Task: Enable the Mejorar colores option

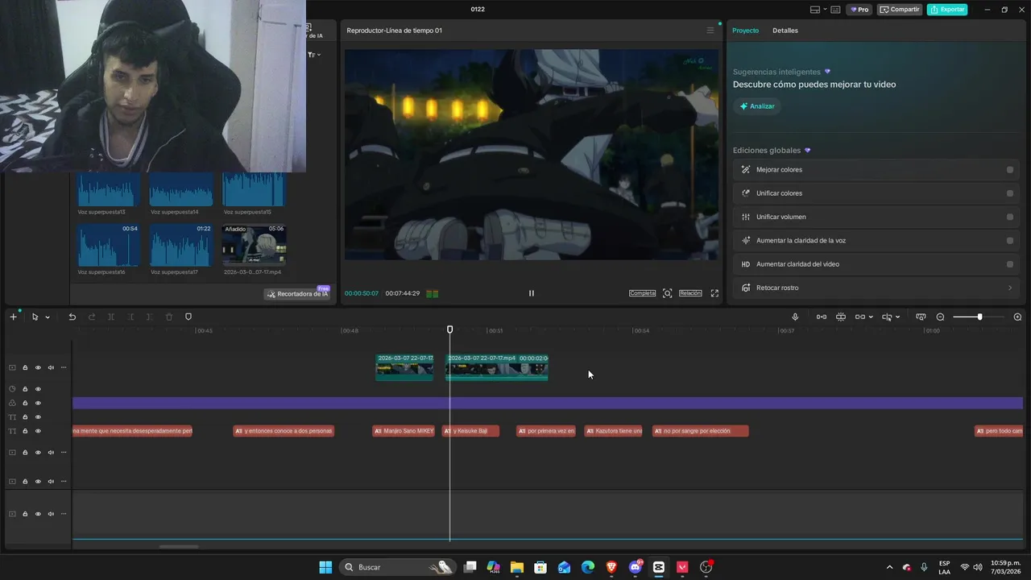Action: click(x=1009, y=170)
